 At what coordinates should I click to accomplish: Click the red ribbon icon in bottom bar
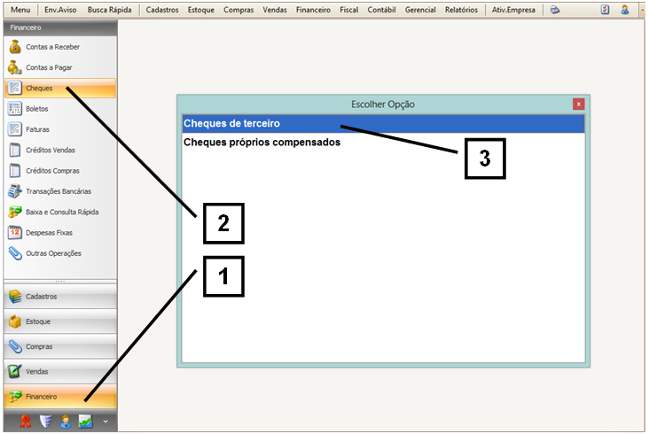pos(25,421)
